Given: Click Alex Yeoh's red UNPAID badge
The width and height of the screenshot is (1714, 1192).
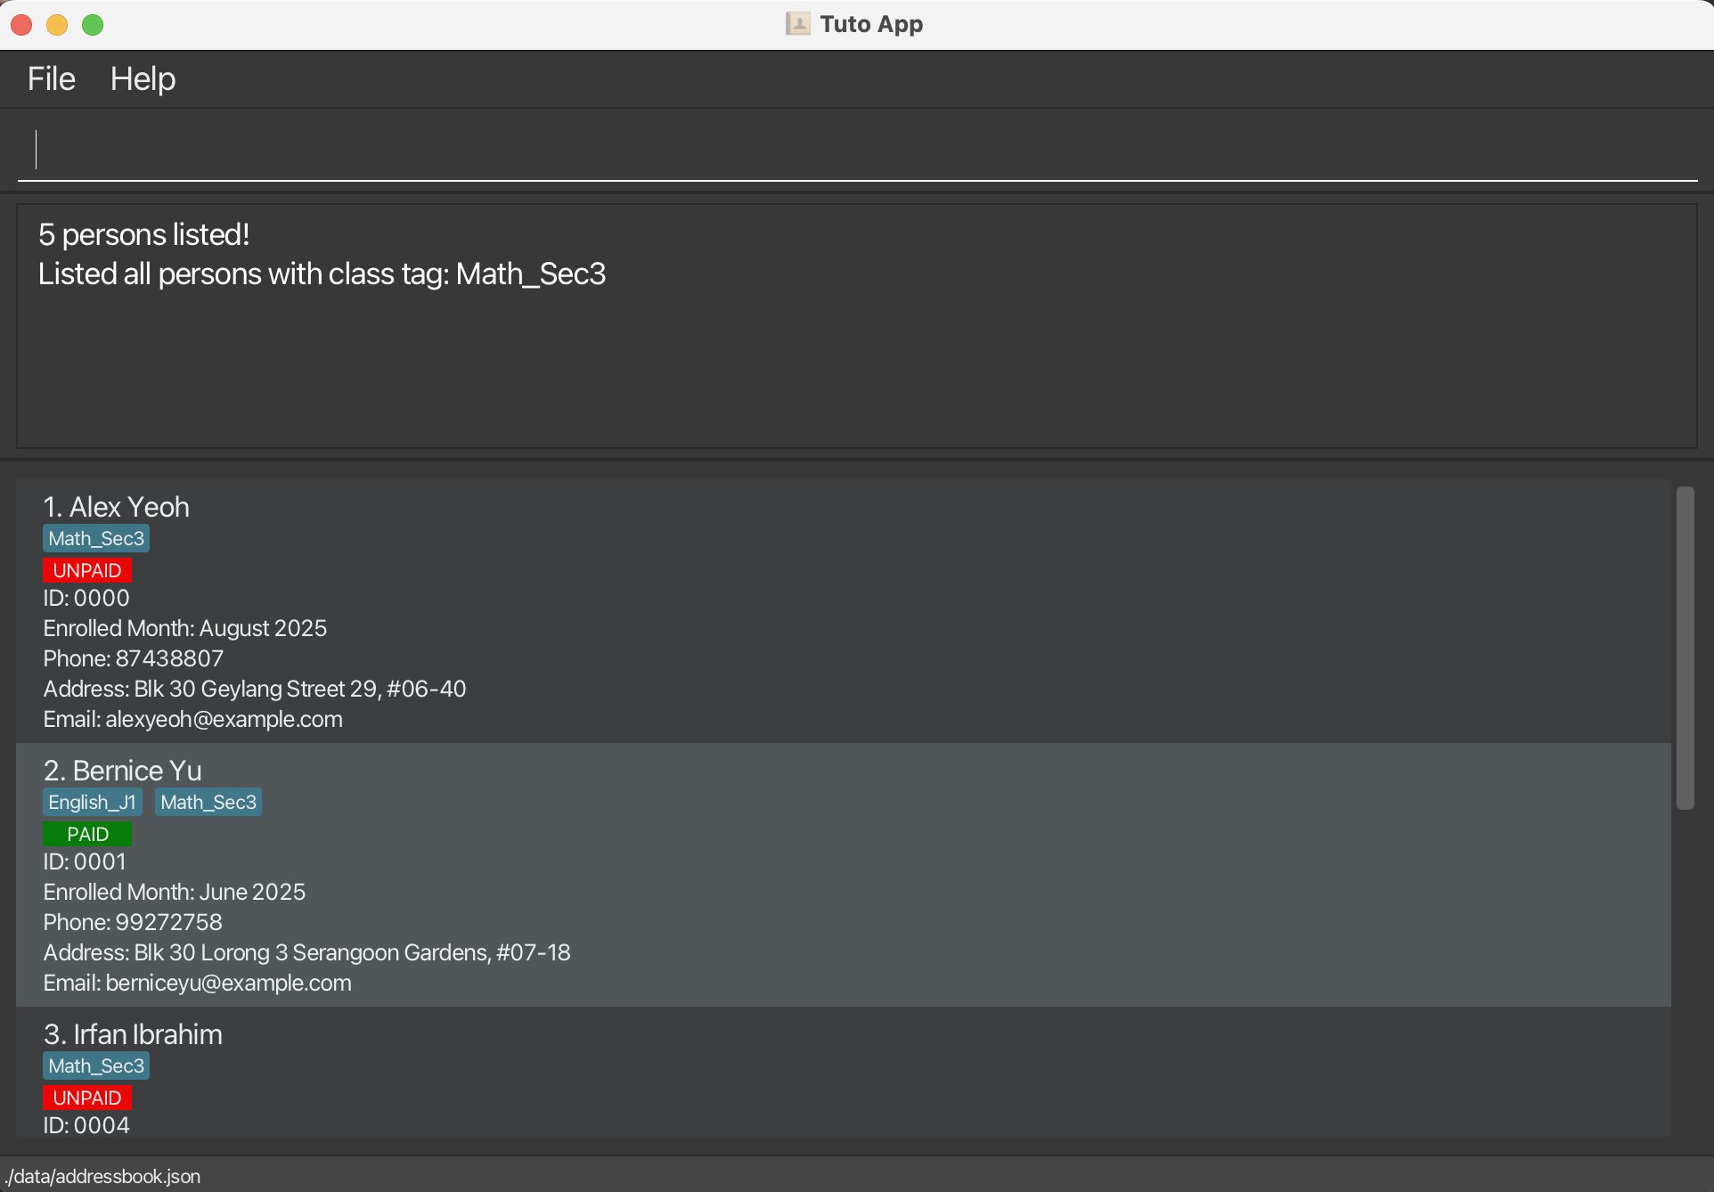Looking at the screenshot, I should pyautogui.click(x=87, y=570).
